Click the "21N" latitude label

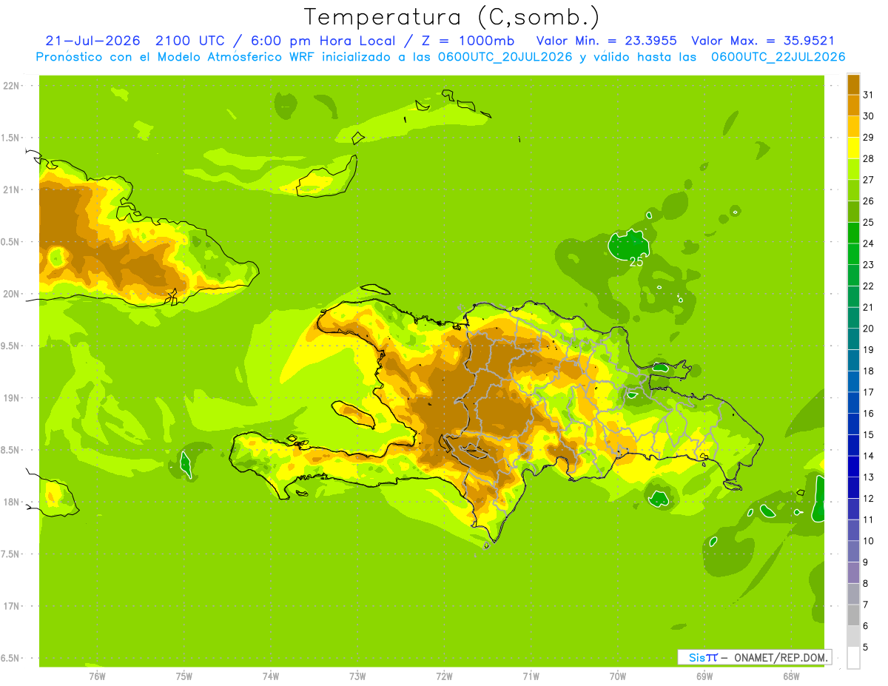click(11, 189)
